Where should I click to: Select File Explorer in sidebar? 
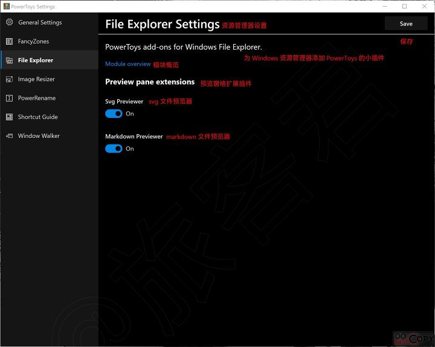click(50, 60)
